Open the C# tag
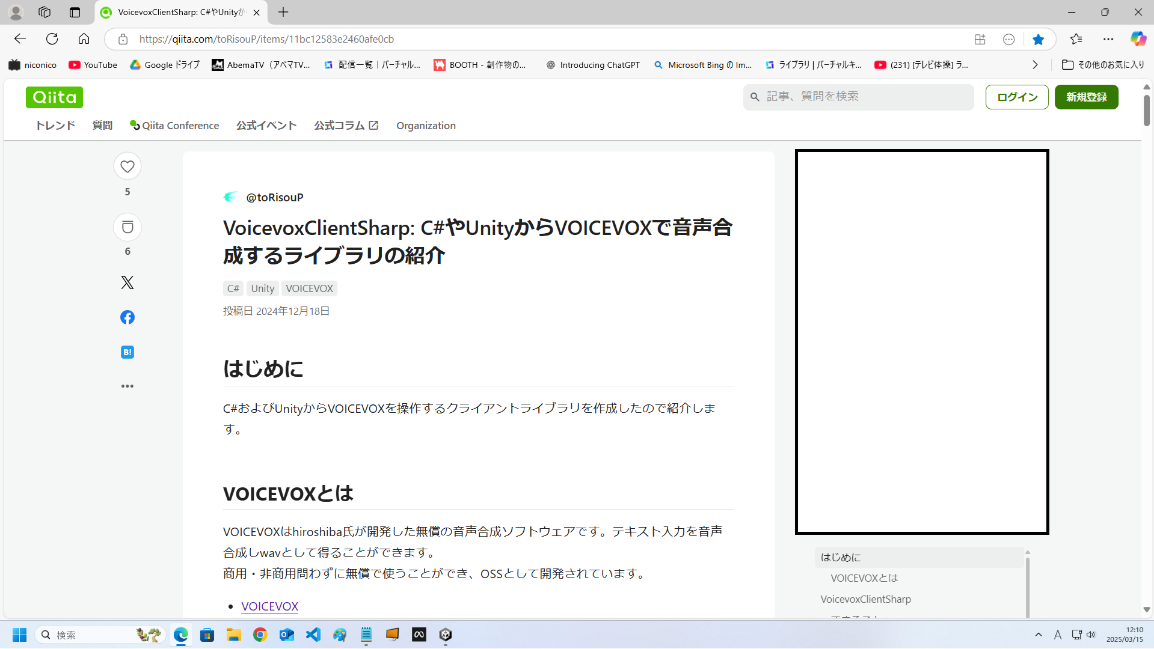The width and height of the screenshot is (1154, 649). (x=233, y=288)
